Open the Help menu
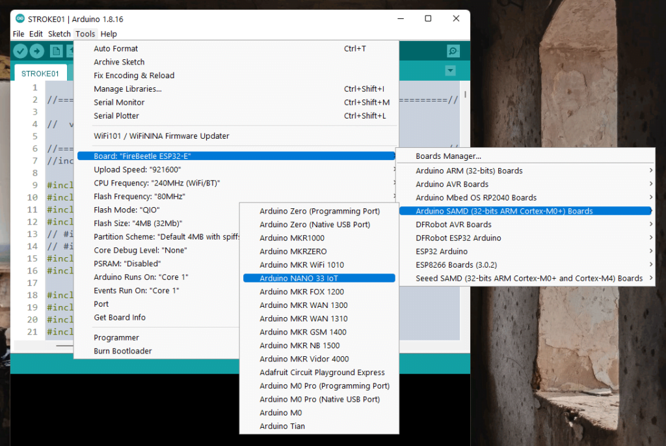The image size is (666, 446). coord(109,34)
